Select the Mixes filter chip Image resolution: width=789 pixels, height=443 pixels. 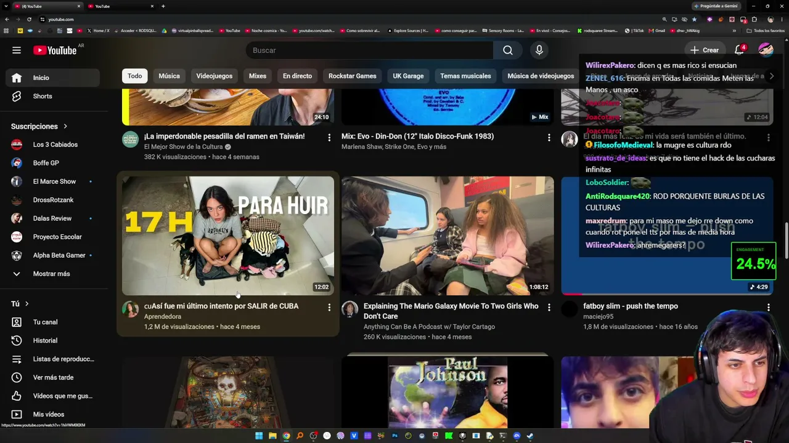(258, 76)
